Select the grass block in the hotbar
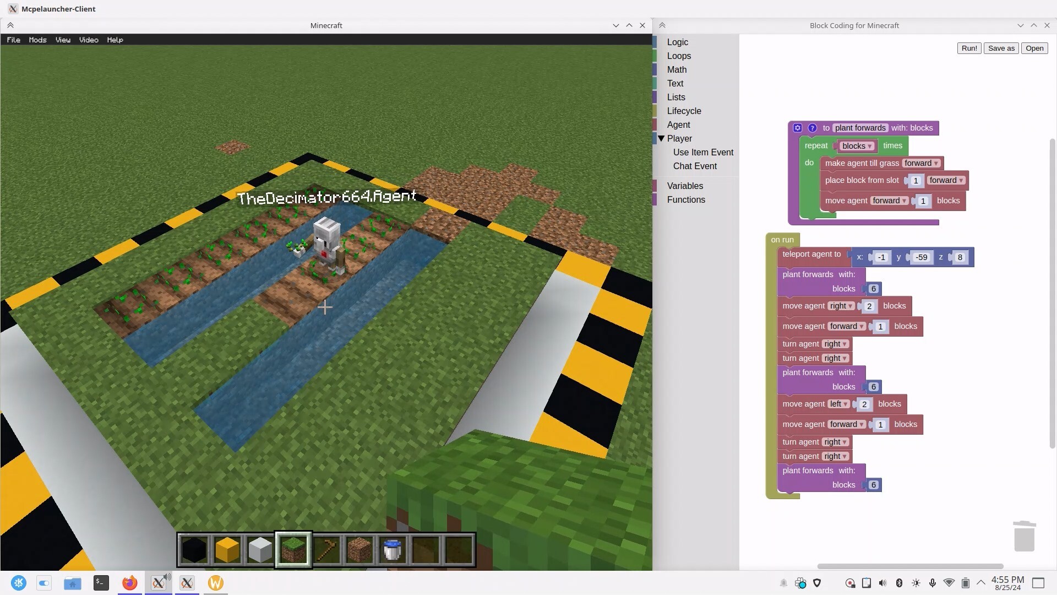Image resolution: width=1057 pixels, height=595 pixels. pos(293,549)
